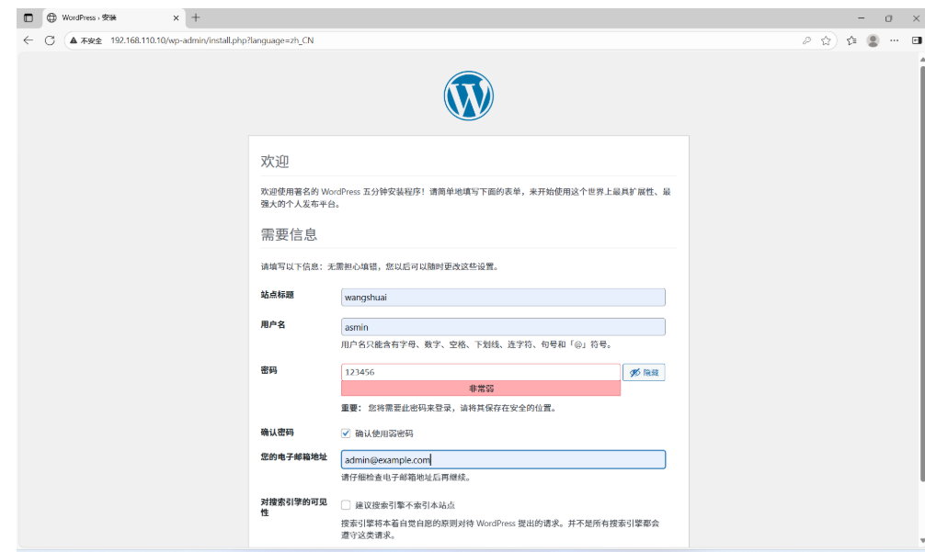Close the WordPress 安装 tab
This screenshot has height=552, width=925.
pos(176,17)
